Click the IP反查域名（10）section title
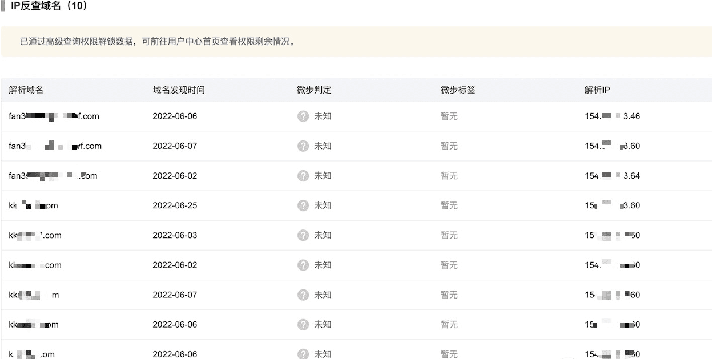 (x=49, y=6)
